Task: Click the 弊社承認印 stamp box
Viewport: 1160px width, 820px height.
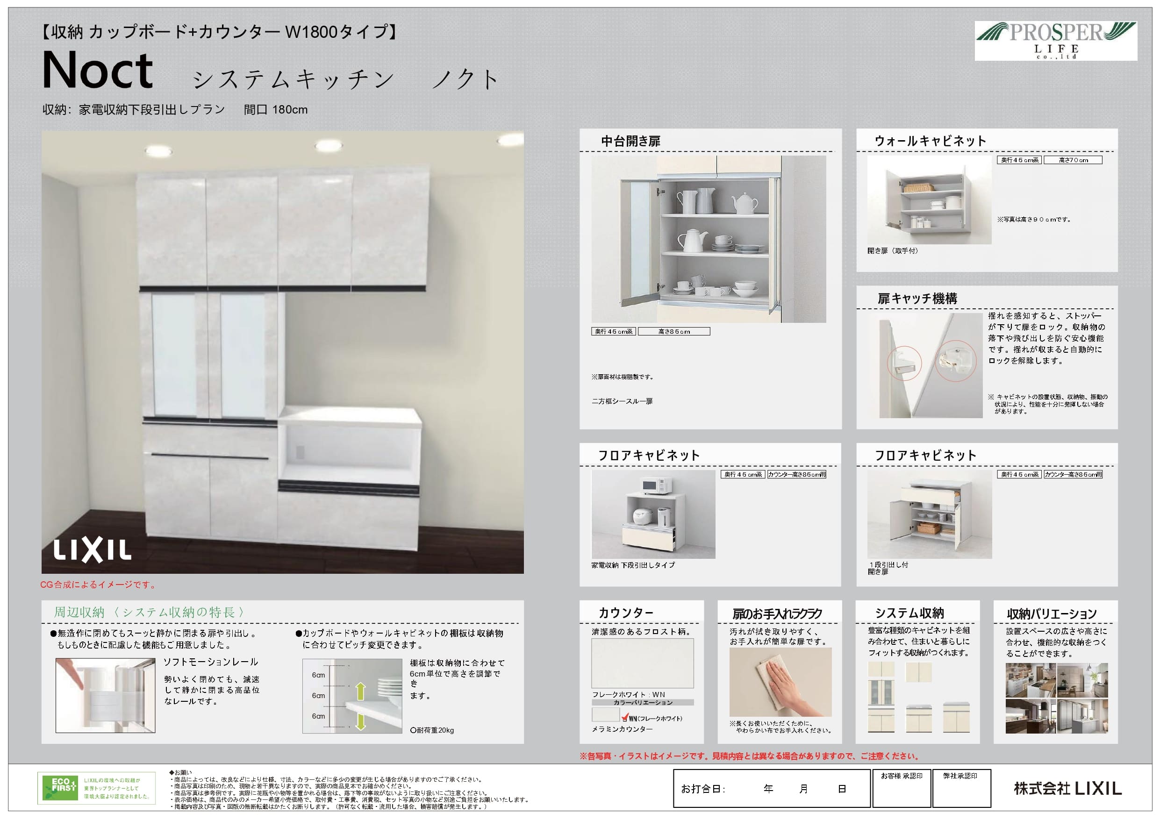Action: (x=961, y=788)
